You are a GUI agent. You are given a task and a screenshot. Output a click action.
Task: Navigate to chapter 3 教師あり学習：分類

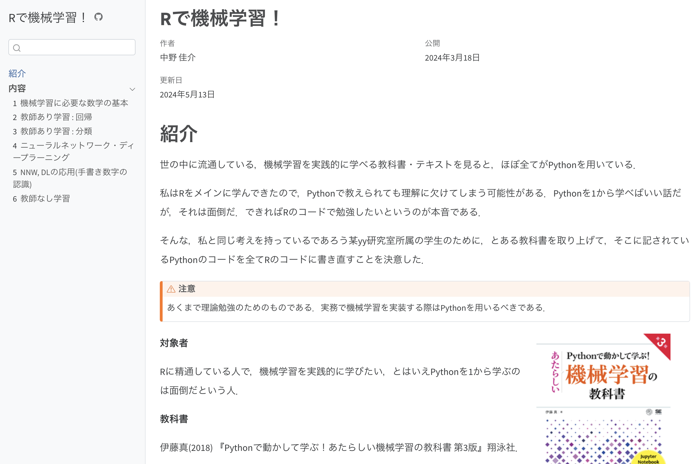click(x=53, y=131)
